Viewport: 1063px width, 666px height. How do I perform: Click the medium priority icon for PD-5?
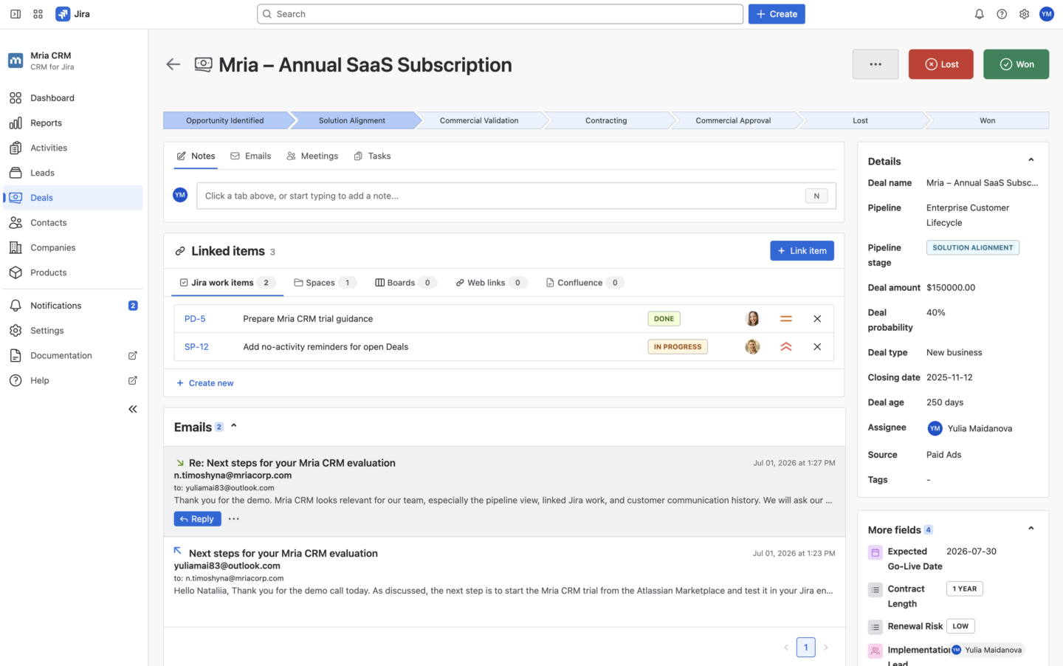click(x=786, y=319)
